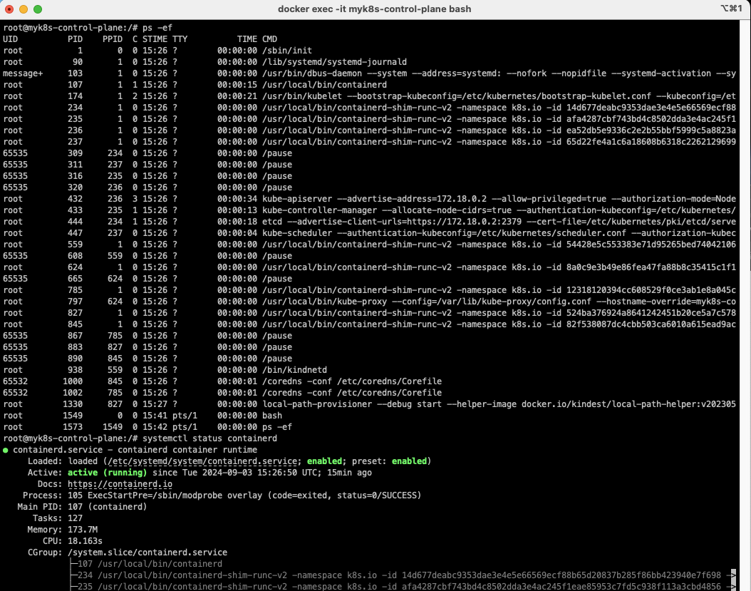
Task: Click the kube-apiserver process line
Action: pos(369,199)
